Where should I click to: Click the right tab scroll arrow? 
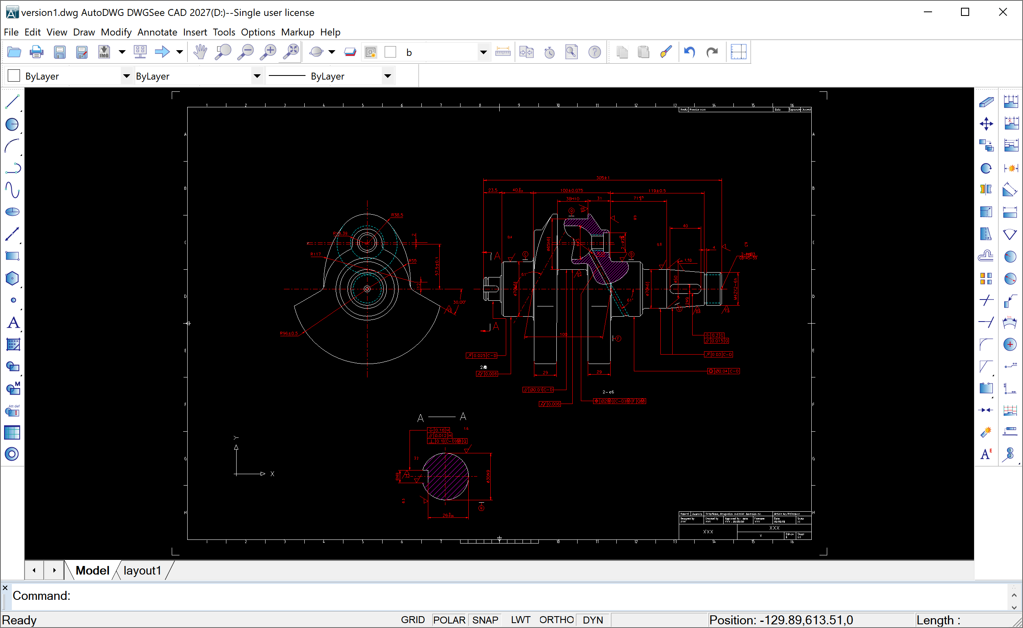(x=54, y=570)
